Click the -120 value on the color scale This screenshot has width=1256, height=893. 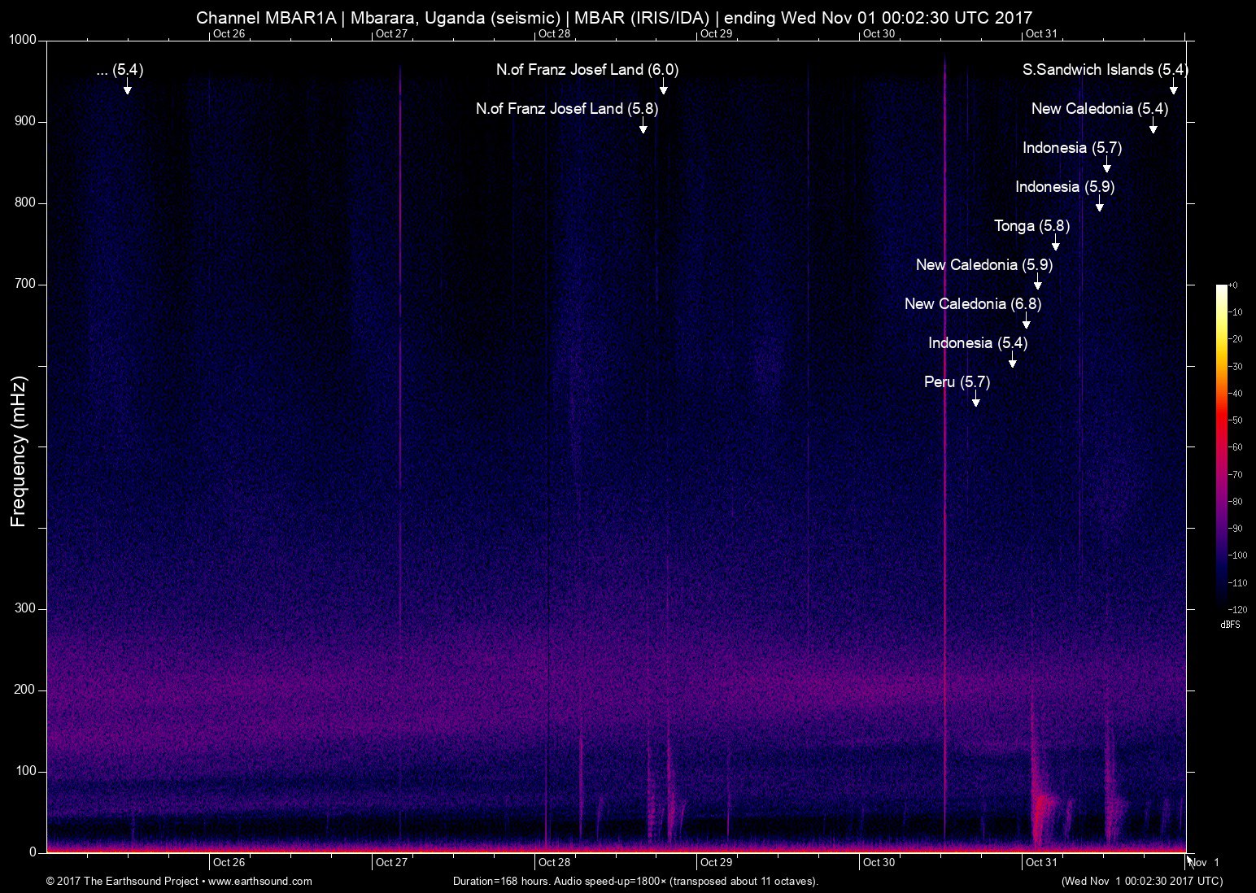click(1237, 609)
